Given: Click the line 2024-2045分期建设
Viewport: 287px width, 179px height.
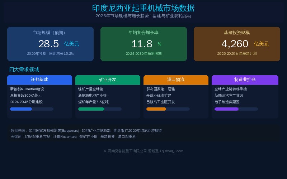Looking at the screenshot, I should click(x=26, y=102).
